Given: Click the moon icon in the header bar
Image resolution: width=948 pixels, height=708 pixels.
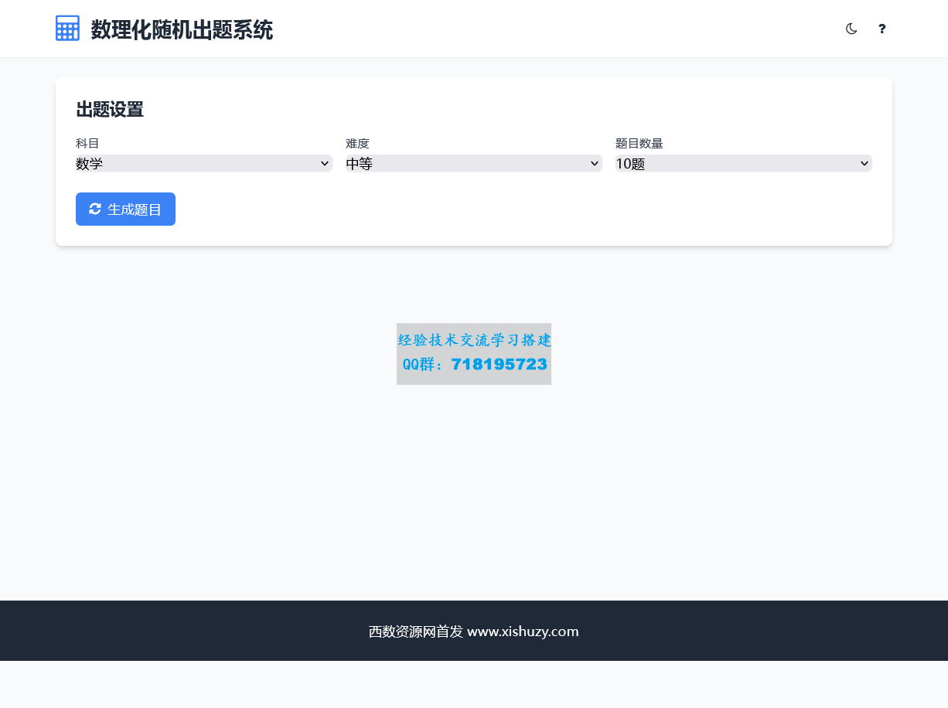Looking at the screenshot, I should [x=851, y=29].
